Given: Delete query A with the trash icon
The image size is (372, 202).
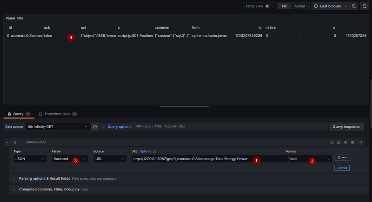Looking at the screenshot, I should pyautogui.click(x=352, y=142).
